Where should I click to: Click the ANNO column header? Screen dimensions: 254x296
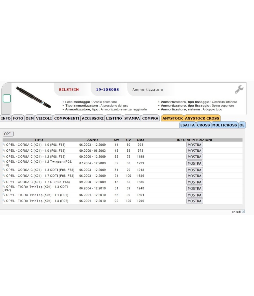click(92, 140)
